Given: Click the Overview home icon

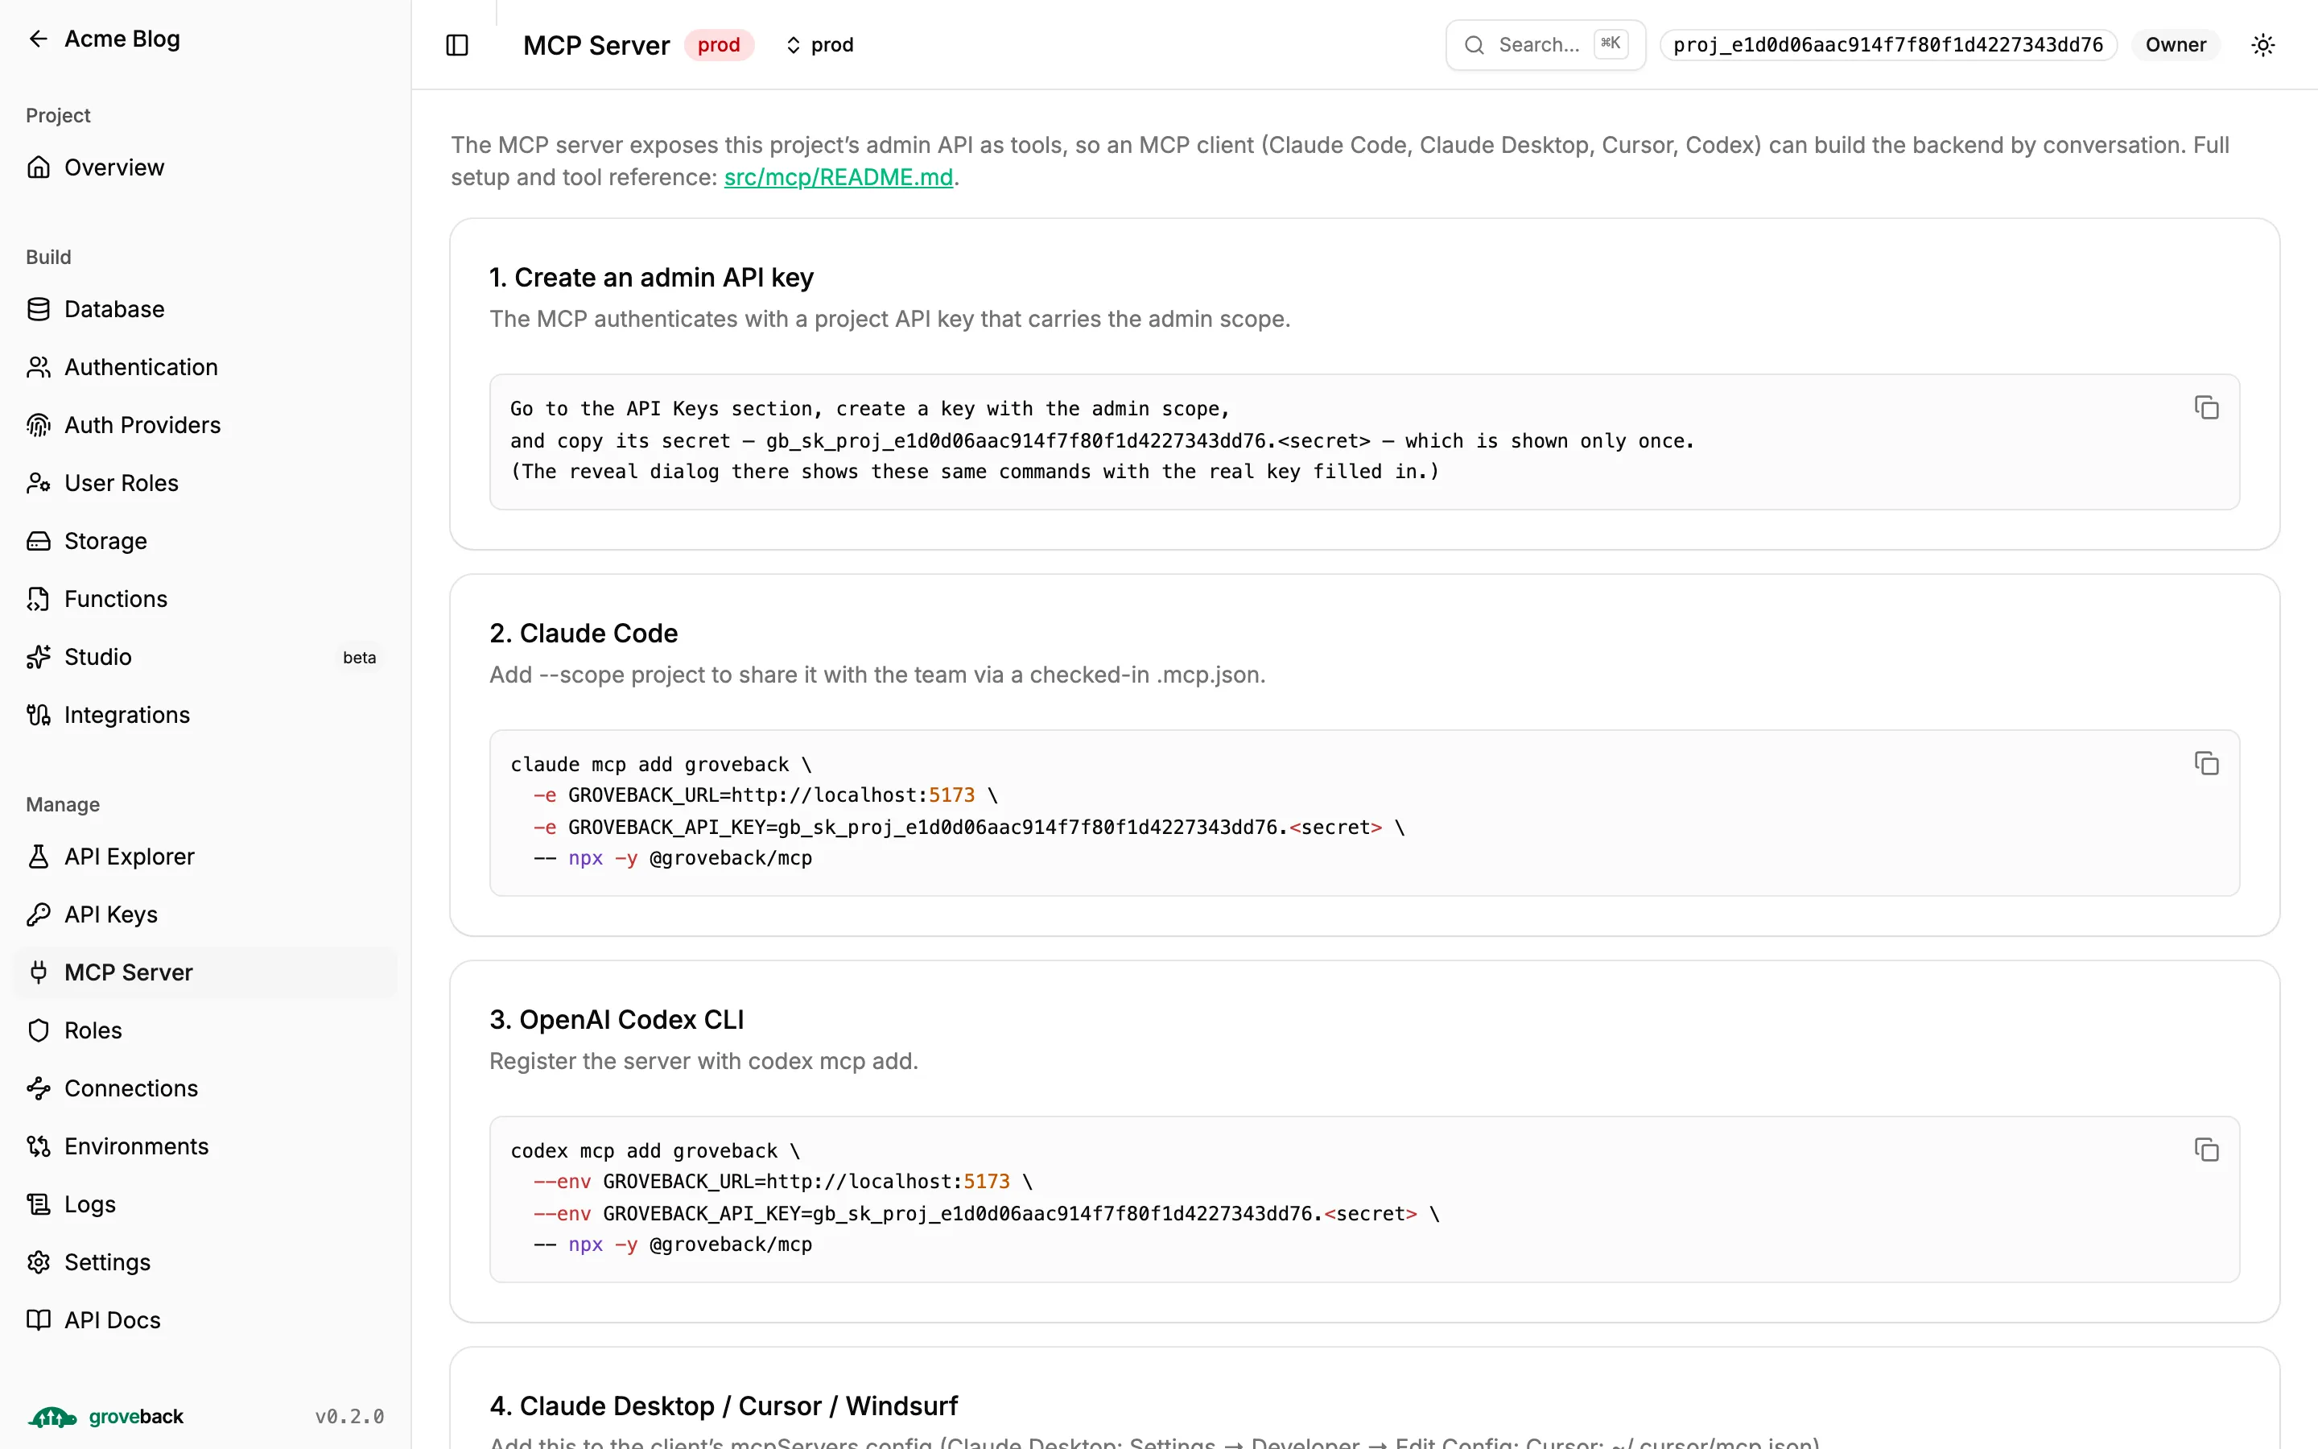Looking at the screenshot, I should click(39, 167).
